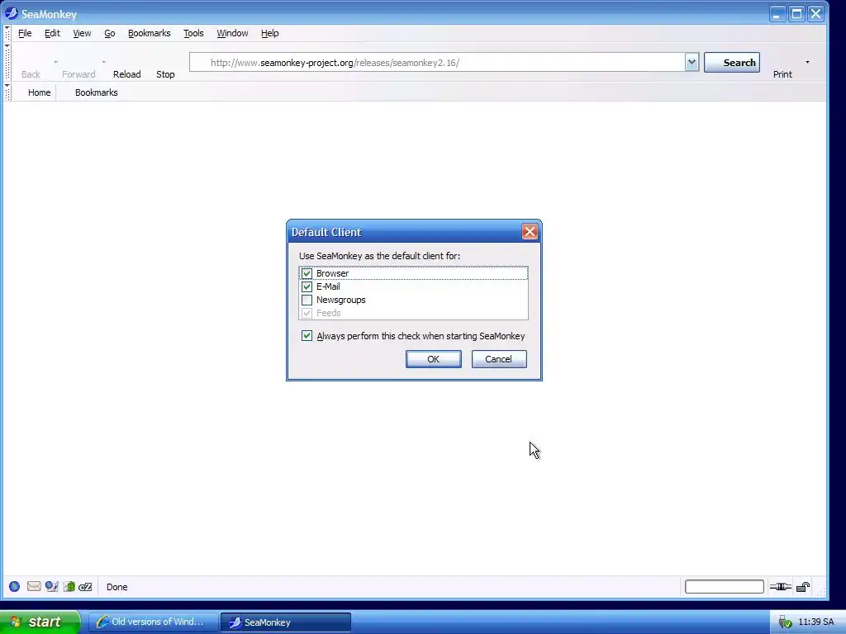
Task: Open the Address Book status bar icon
Action: pyautogui.click(x=69, y=587)
